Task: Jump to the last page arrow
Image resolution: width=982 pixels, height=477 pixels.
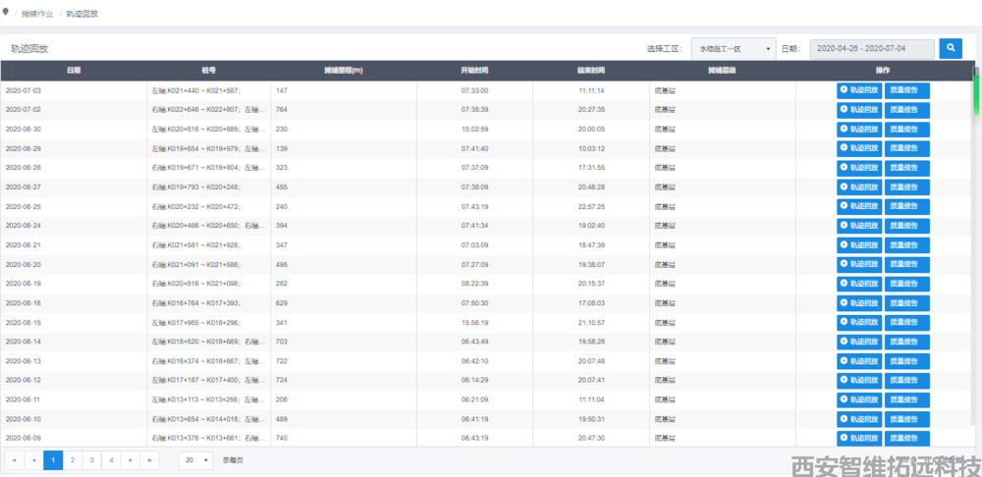Action: click(x=149, y=460)
